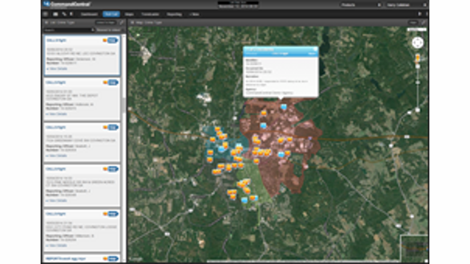Toggle the blue tag on the third incident card

tap(113, 127)
